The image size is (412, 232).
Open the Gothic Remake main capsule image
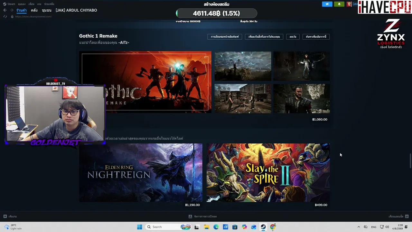(x=145, y=82)
